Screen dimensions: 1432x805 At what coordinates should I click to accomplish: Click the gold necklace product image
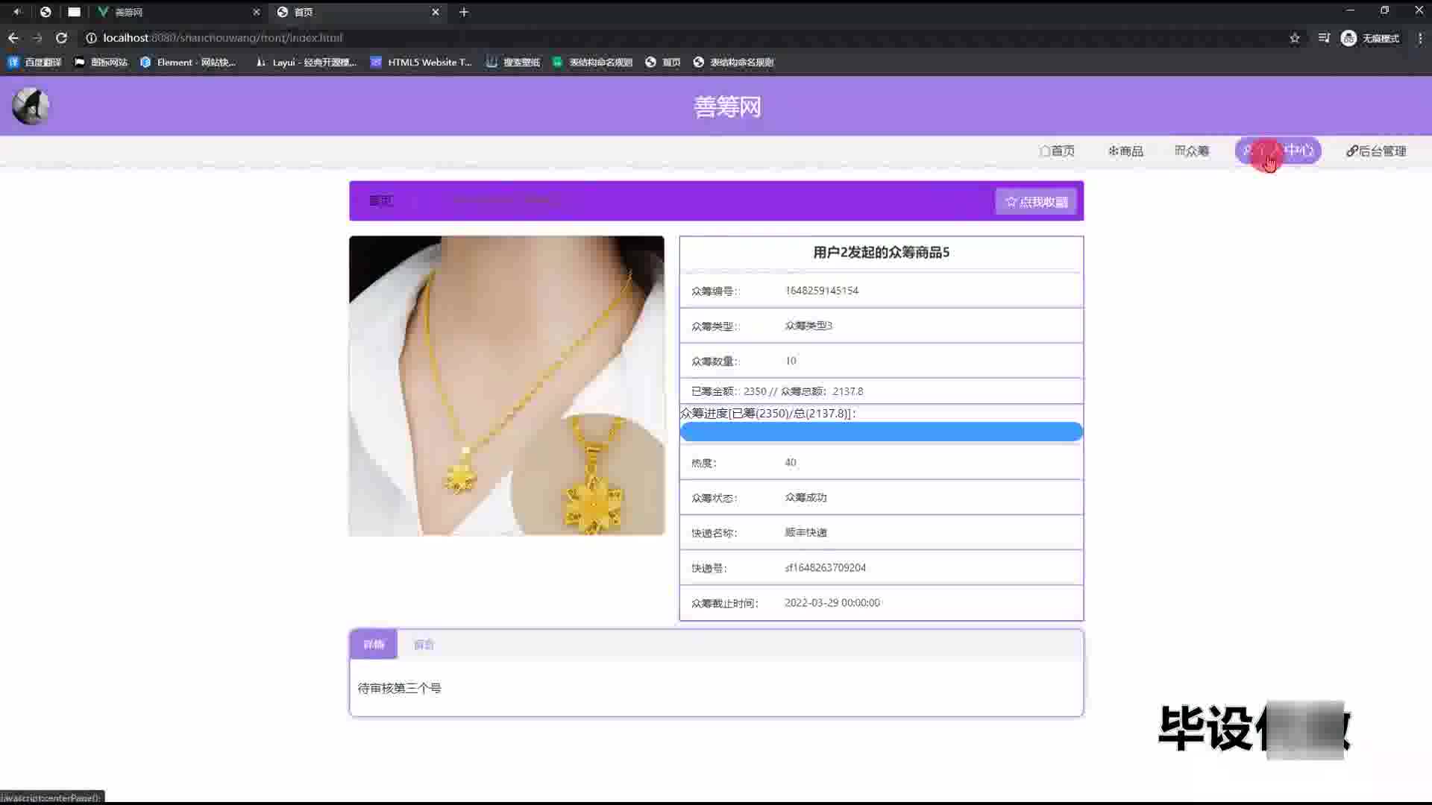[x=506, y=385]
